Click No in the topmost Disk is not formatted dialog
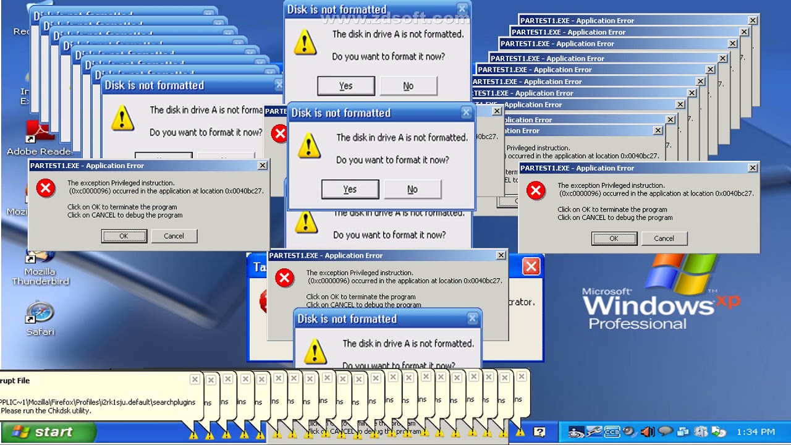The width and height of the screenshot is (791, 445). (408, 86)
